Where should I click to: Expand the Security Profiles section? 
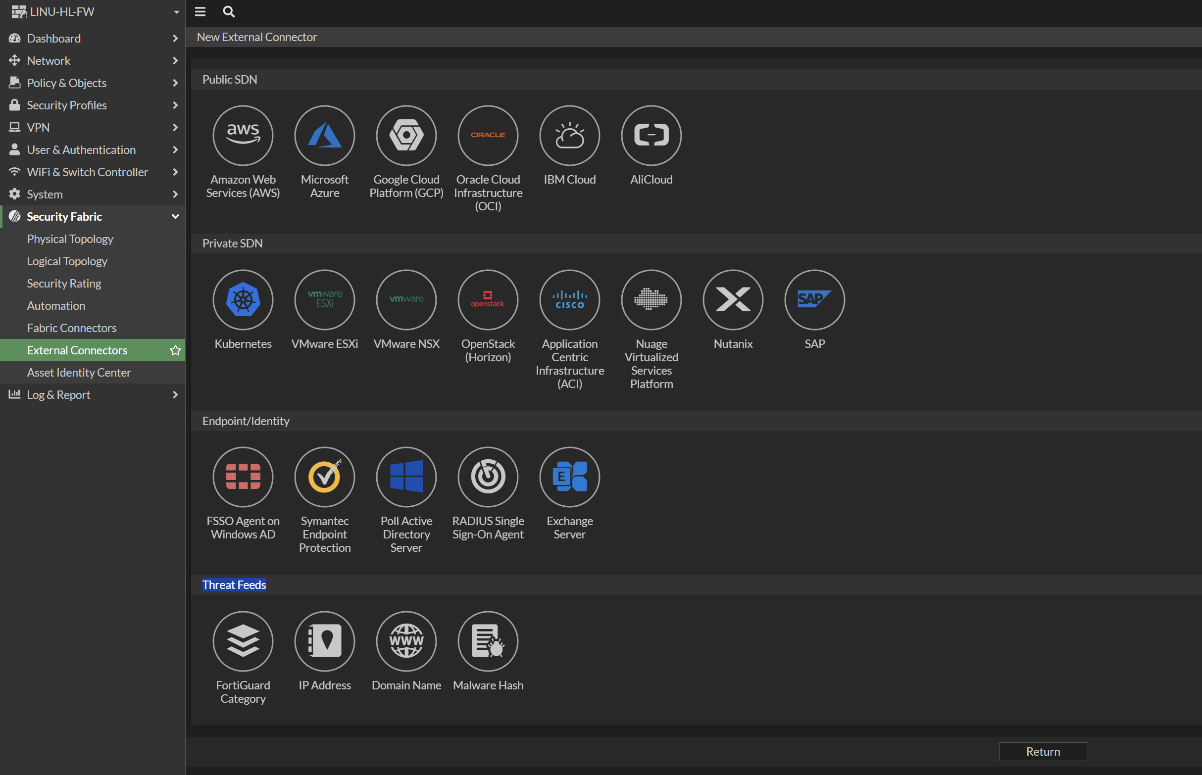tap(93, 105)
